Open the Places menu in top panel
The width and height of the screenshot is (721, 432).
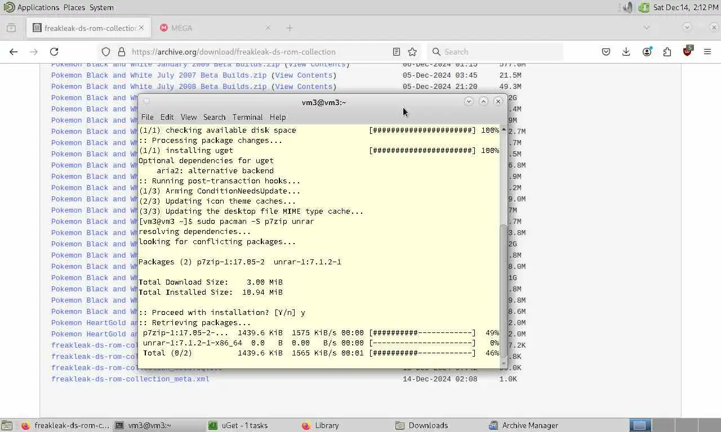(x=74, y=7)
